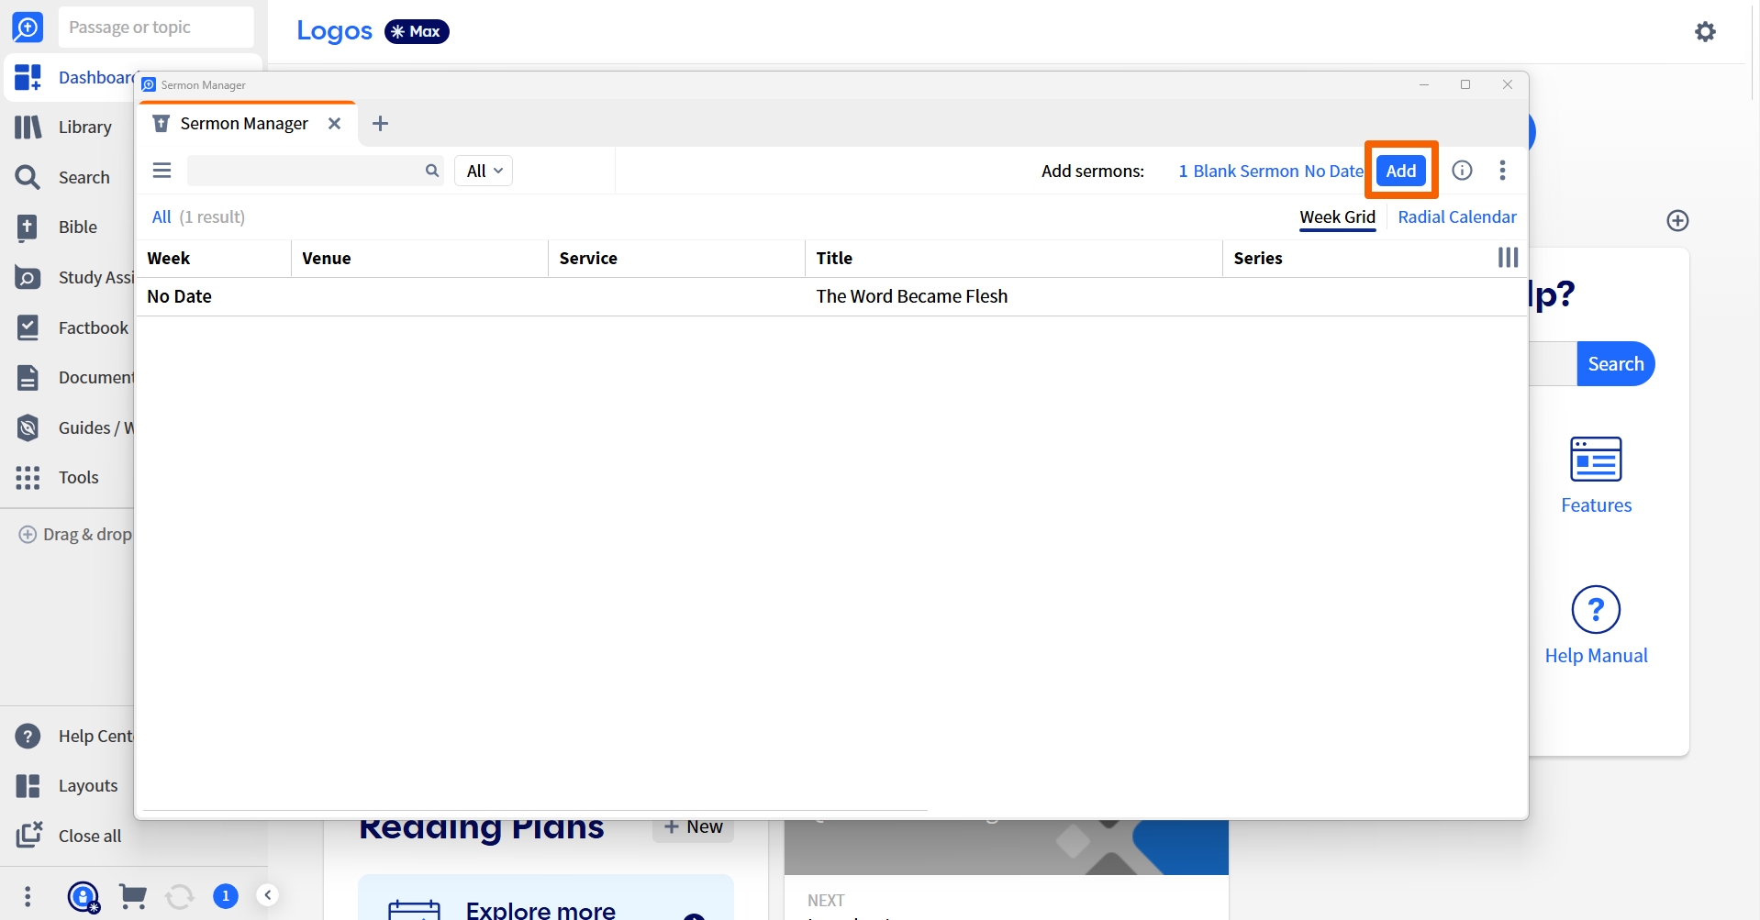Open the Sermon Manager info icon
Screen dimensions: 1760x920
1462,171
